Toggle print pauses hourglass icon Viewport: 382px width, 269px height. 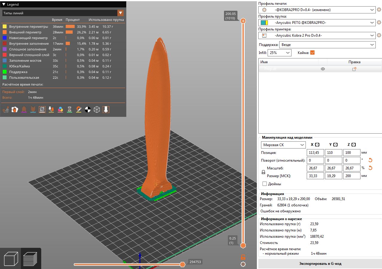(69, 109)
